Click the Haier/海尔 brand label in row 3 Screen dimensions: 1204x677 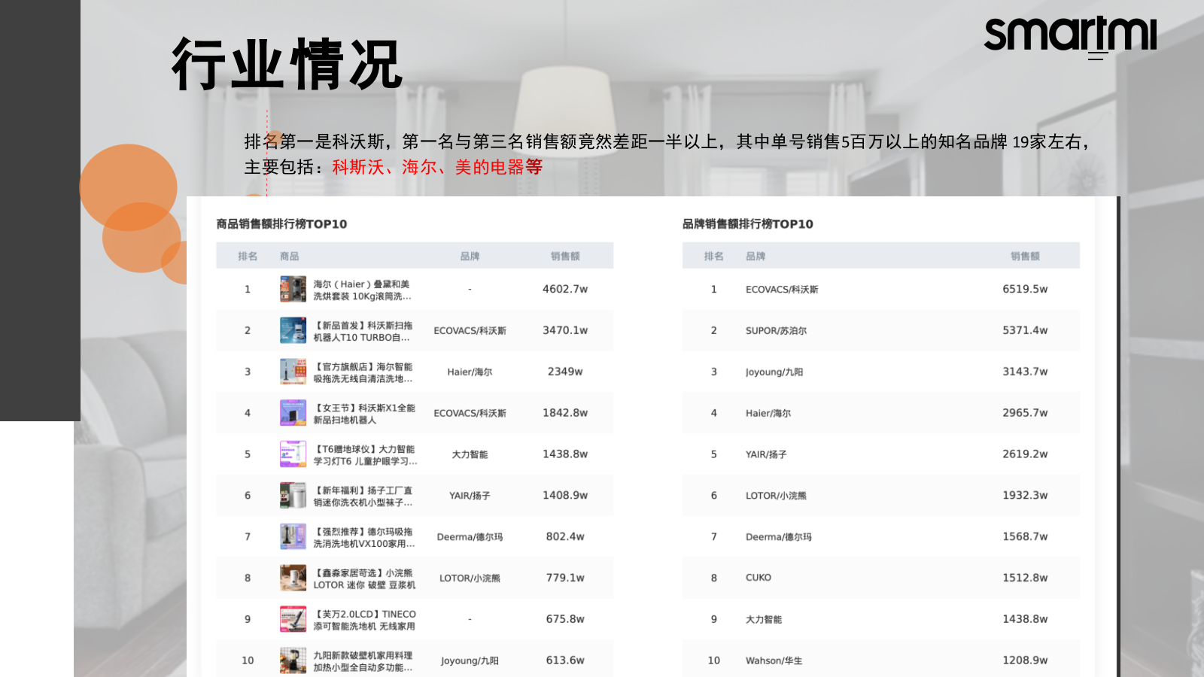click(x=470, y=371)
